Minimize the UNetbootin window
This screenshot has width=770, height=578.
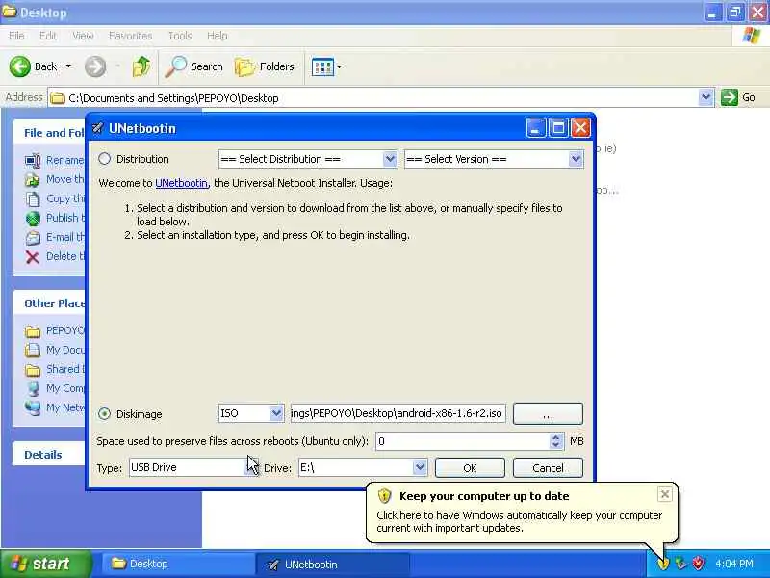(x=536, y=128)
